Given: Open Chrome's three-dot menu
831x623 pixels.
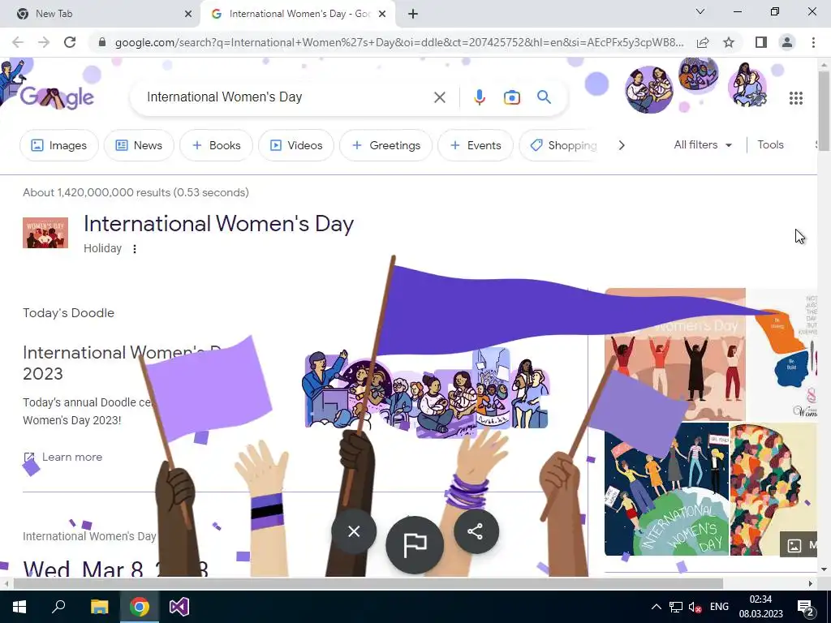Looking at the screenshot, I should pyautogui.click(x=813, y=42).
